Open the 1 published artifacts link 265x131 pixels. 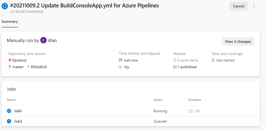187,67
